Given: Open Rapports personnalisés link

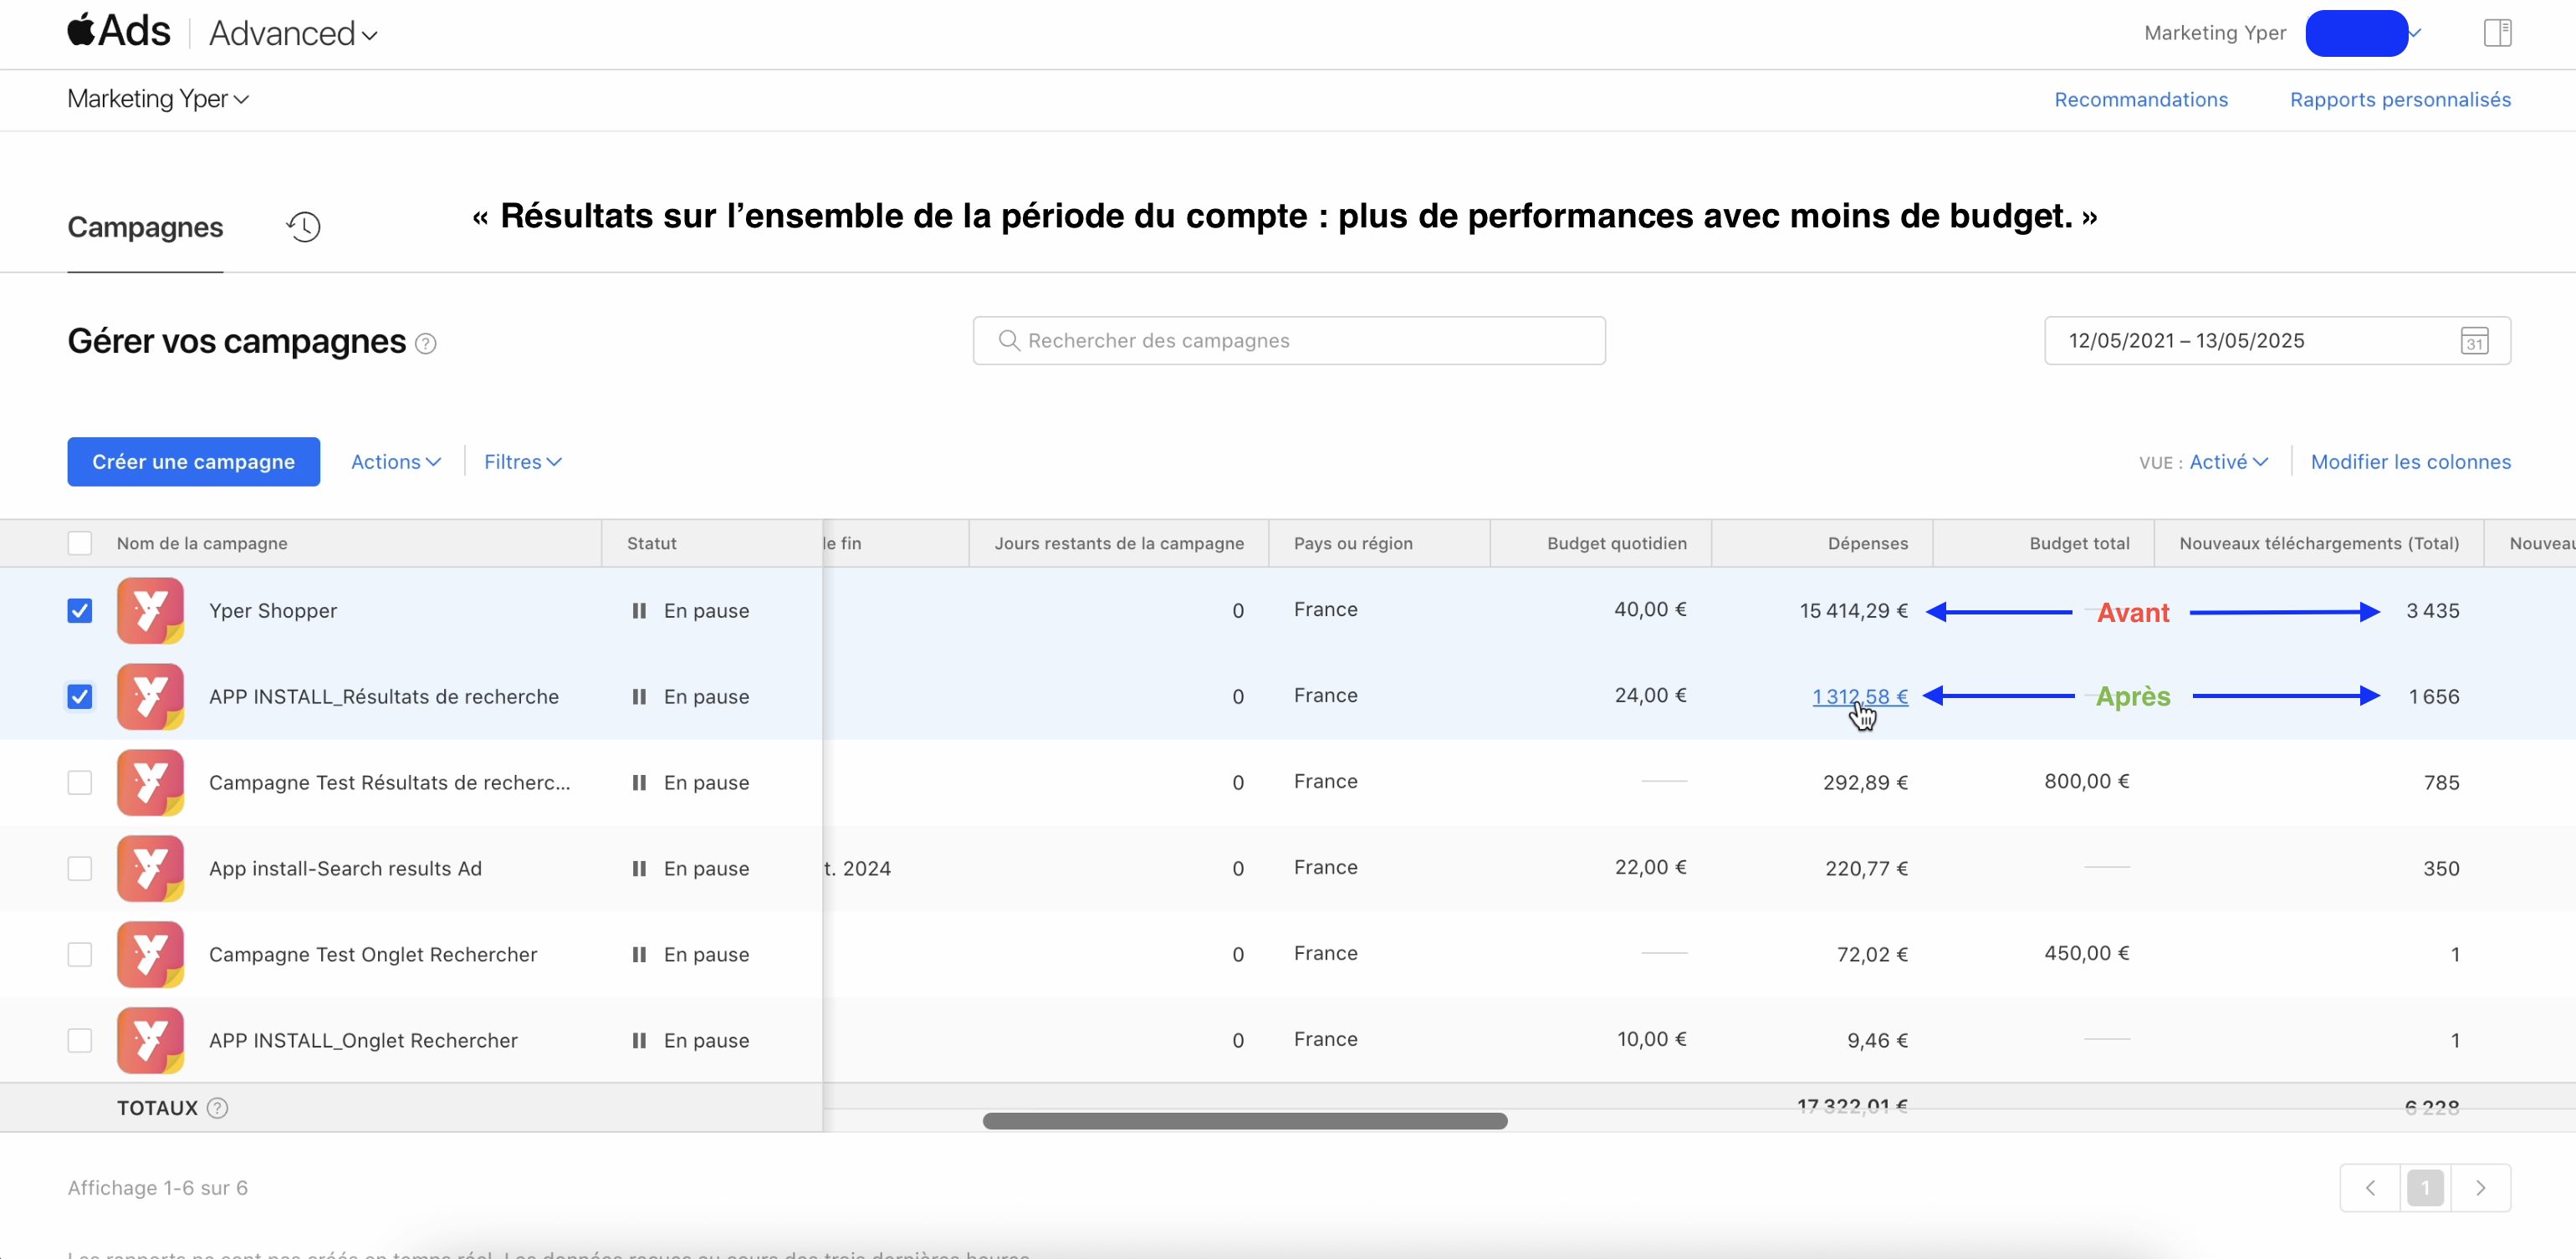Looking at the screenshot, I should pos(2400,99).
